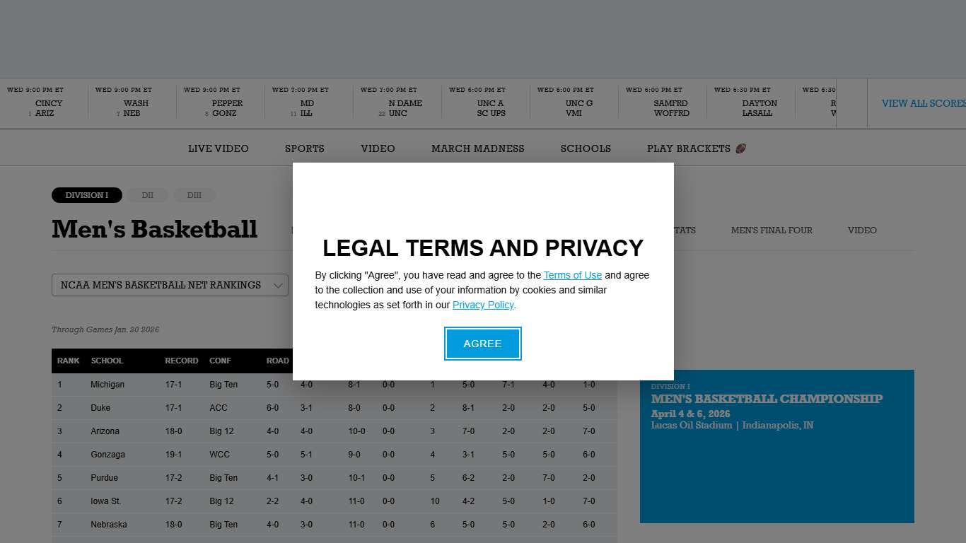This screenshot has width=966, height=543.
Task: Open the Privacy Policy link
Action: point(483,305)
